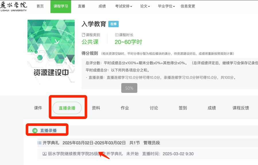Select the 直播录播 tab
This screenshot has height=165, width=258.
tap(67, 108)
